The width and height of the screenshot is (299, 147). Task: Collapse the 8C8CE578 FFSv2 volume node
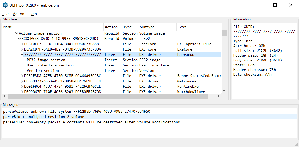click(19, 39)
